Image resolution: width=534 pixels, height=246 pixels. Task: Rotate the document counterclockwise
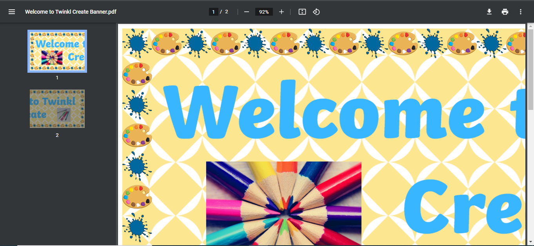pos(316,12)
